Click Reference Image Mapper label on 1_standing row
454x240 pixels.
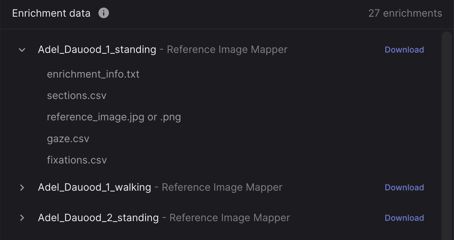[227, 50]
